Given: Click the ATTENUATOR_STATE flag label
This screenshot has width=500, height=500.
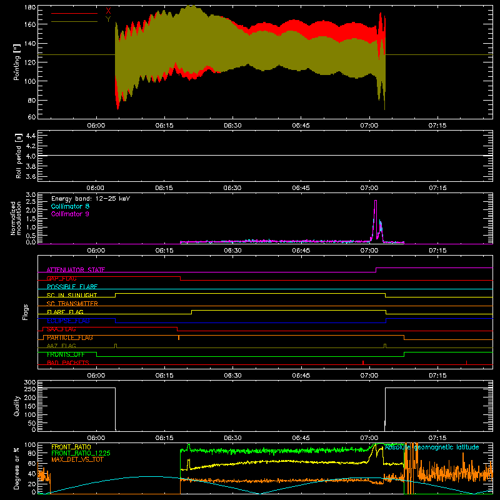Looking at the screenshot, I should tap(76, 270).
